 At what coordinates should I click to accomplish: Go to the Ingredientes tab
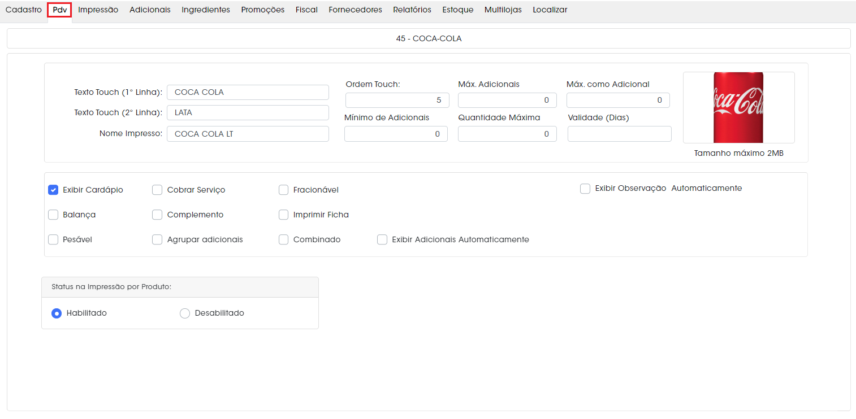pos(206,10)
